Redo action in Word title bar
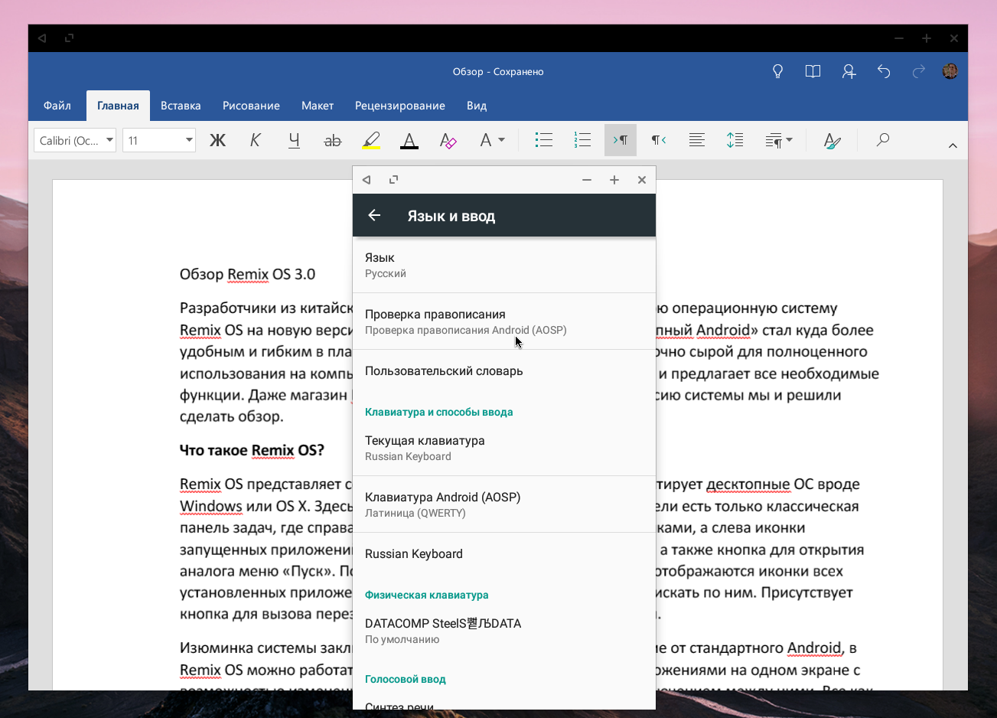The width and height of the screenshot is (997, 718). [x=919, y=71]
